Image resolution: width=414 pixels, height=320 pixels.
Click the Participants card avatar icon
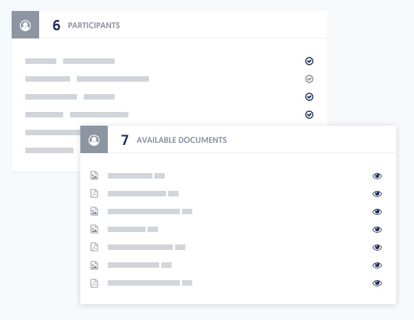(x=25, y=25)
